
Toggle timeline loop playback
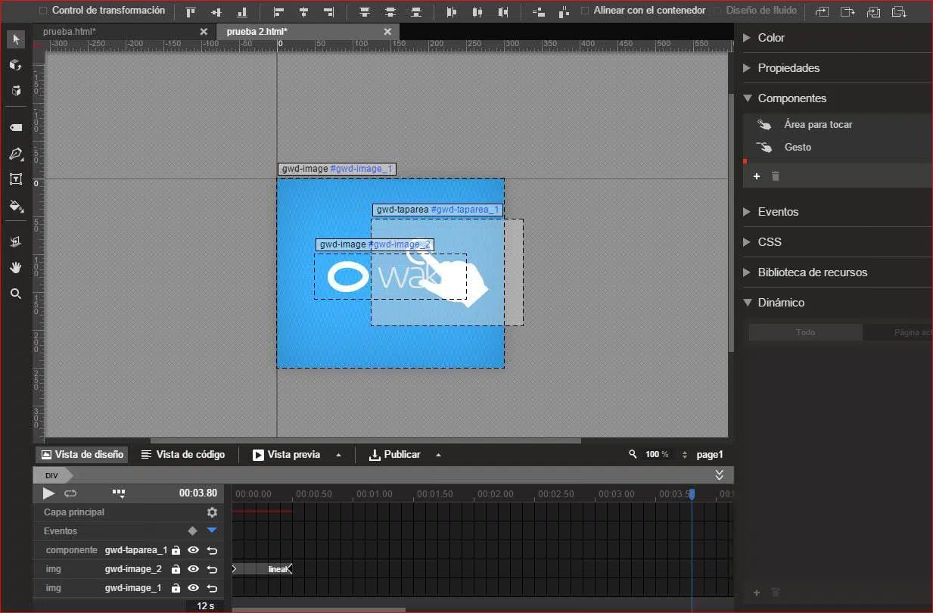(x=70, y=493)
